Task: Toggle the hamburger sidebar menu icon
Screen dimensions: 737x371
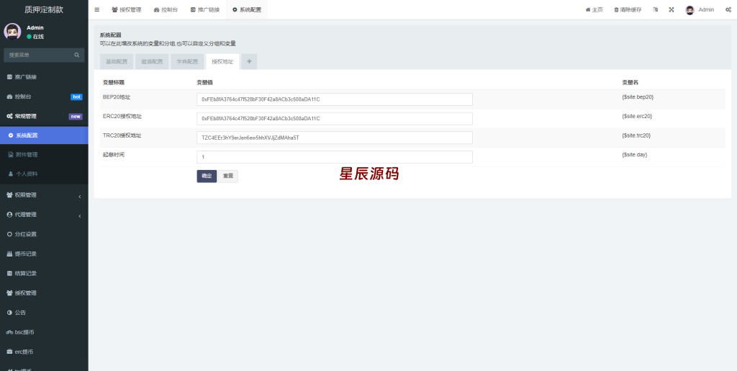Action: pos(97,9)
